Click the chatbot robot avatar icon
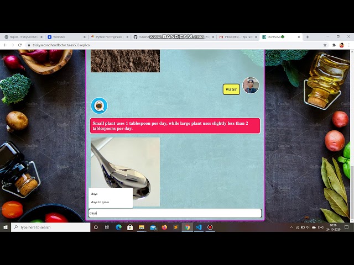 pyautogui.click(x=100, y=105)
